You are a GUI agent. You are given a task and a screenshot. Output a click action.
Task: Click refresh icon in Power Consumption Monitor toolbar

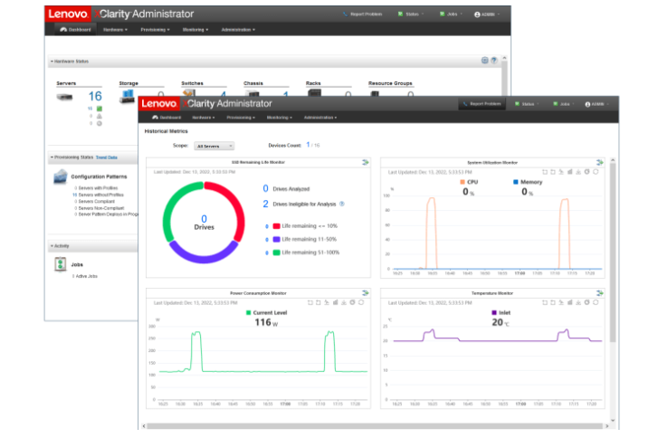coord(361,302)
